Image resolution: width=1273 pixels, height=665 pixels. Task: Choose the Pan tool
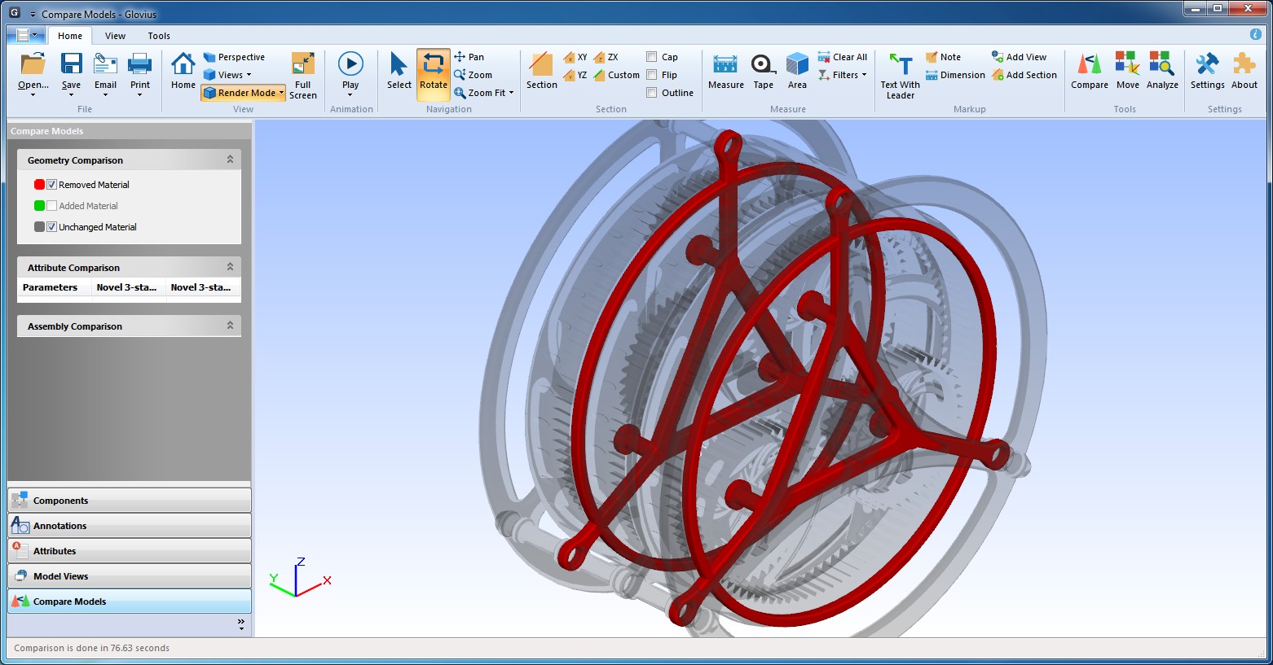tap(469, 57)
